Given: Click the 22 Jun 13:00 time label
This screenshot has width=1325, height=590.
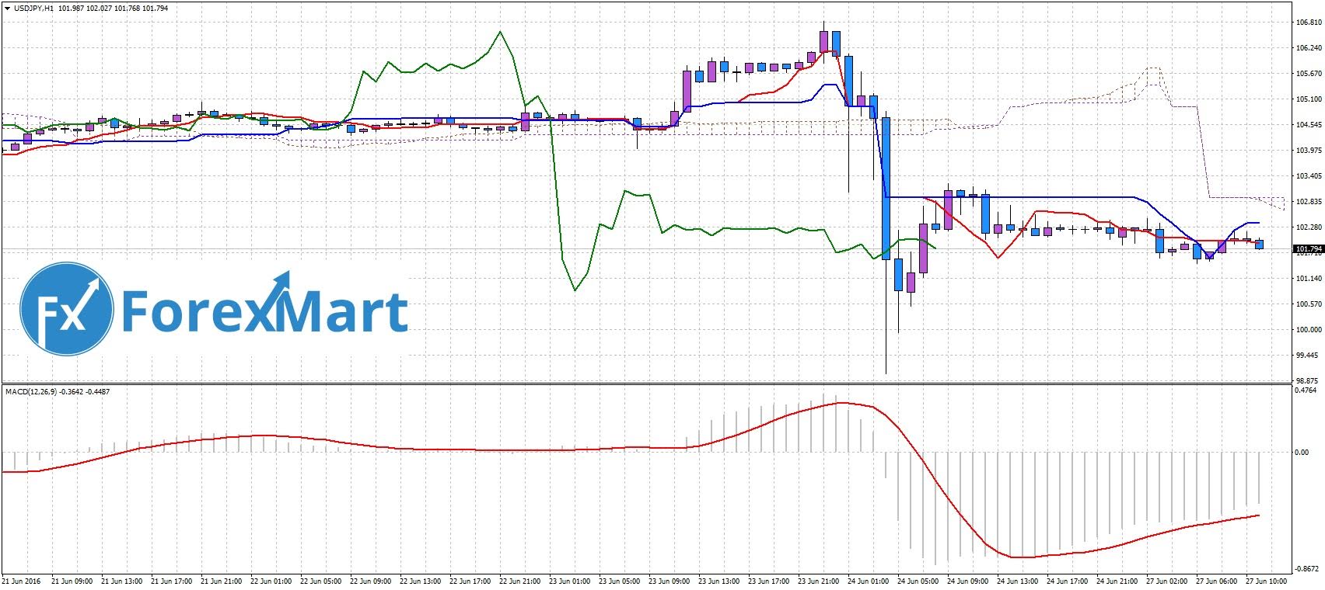Looking at the screenshot, I should coord(421,581).
